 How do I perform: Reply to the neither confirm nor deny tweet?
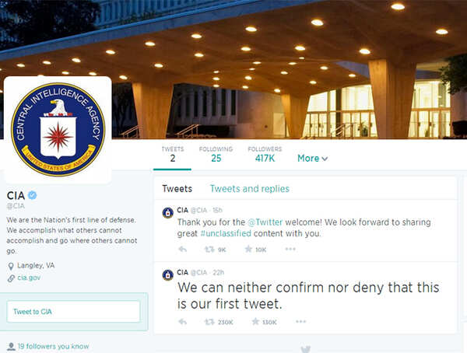pos(183,321)
